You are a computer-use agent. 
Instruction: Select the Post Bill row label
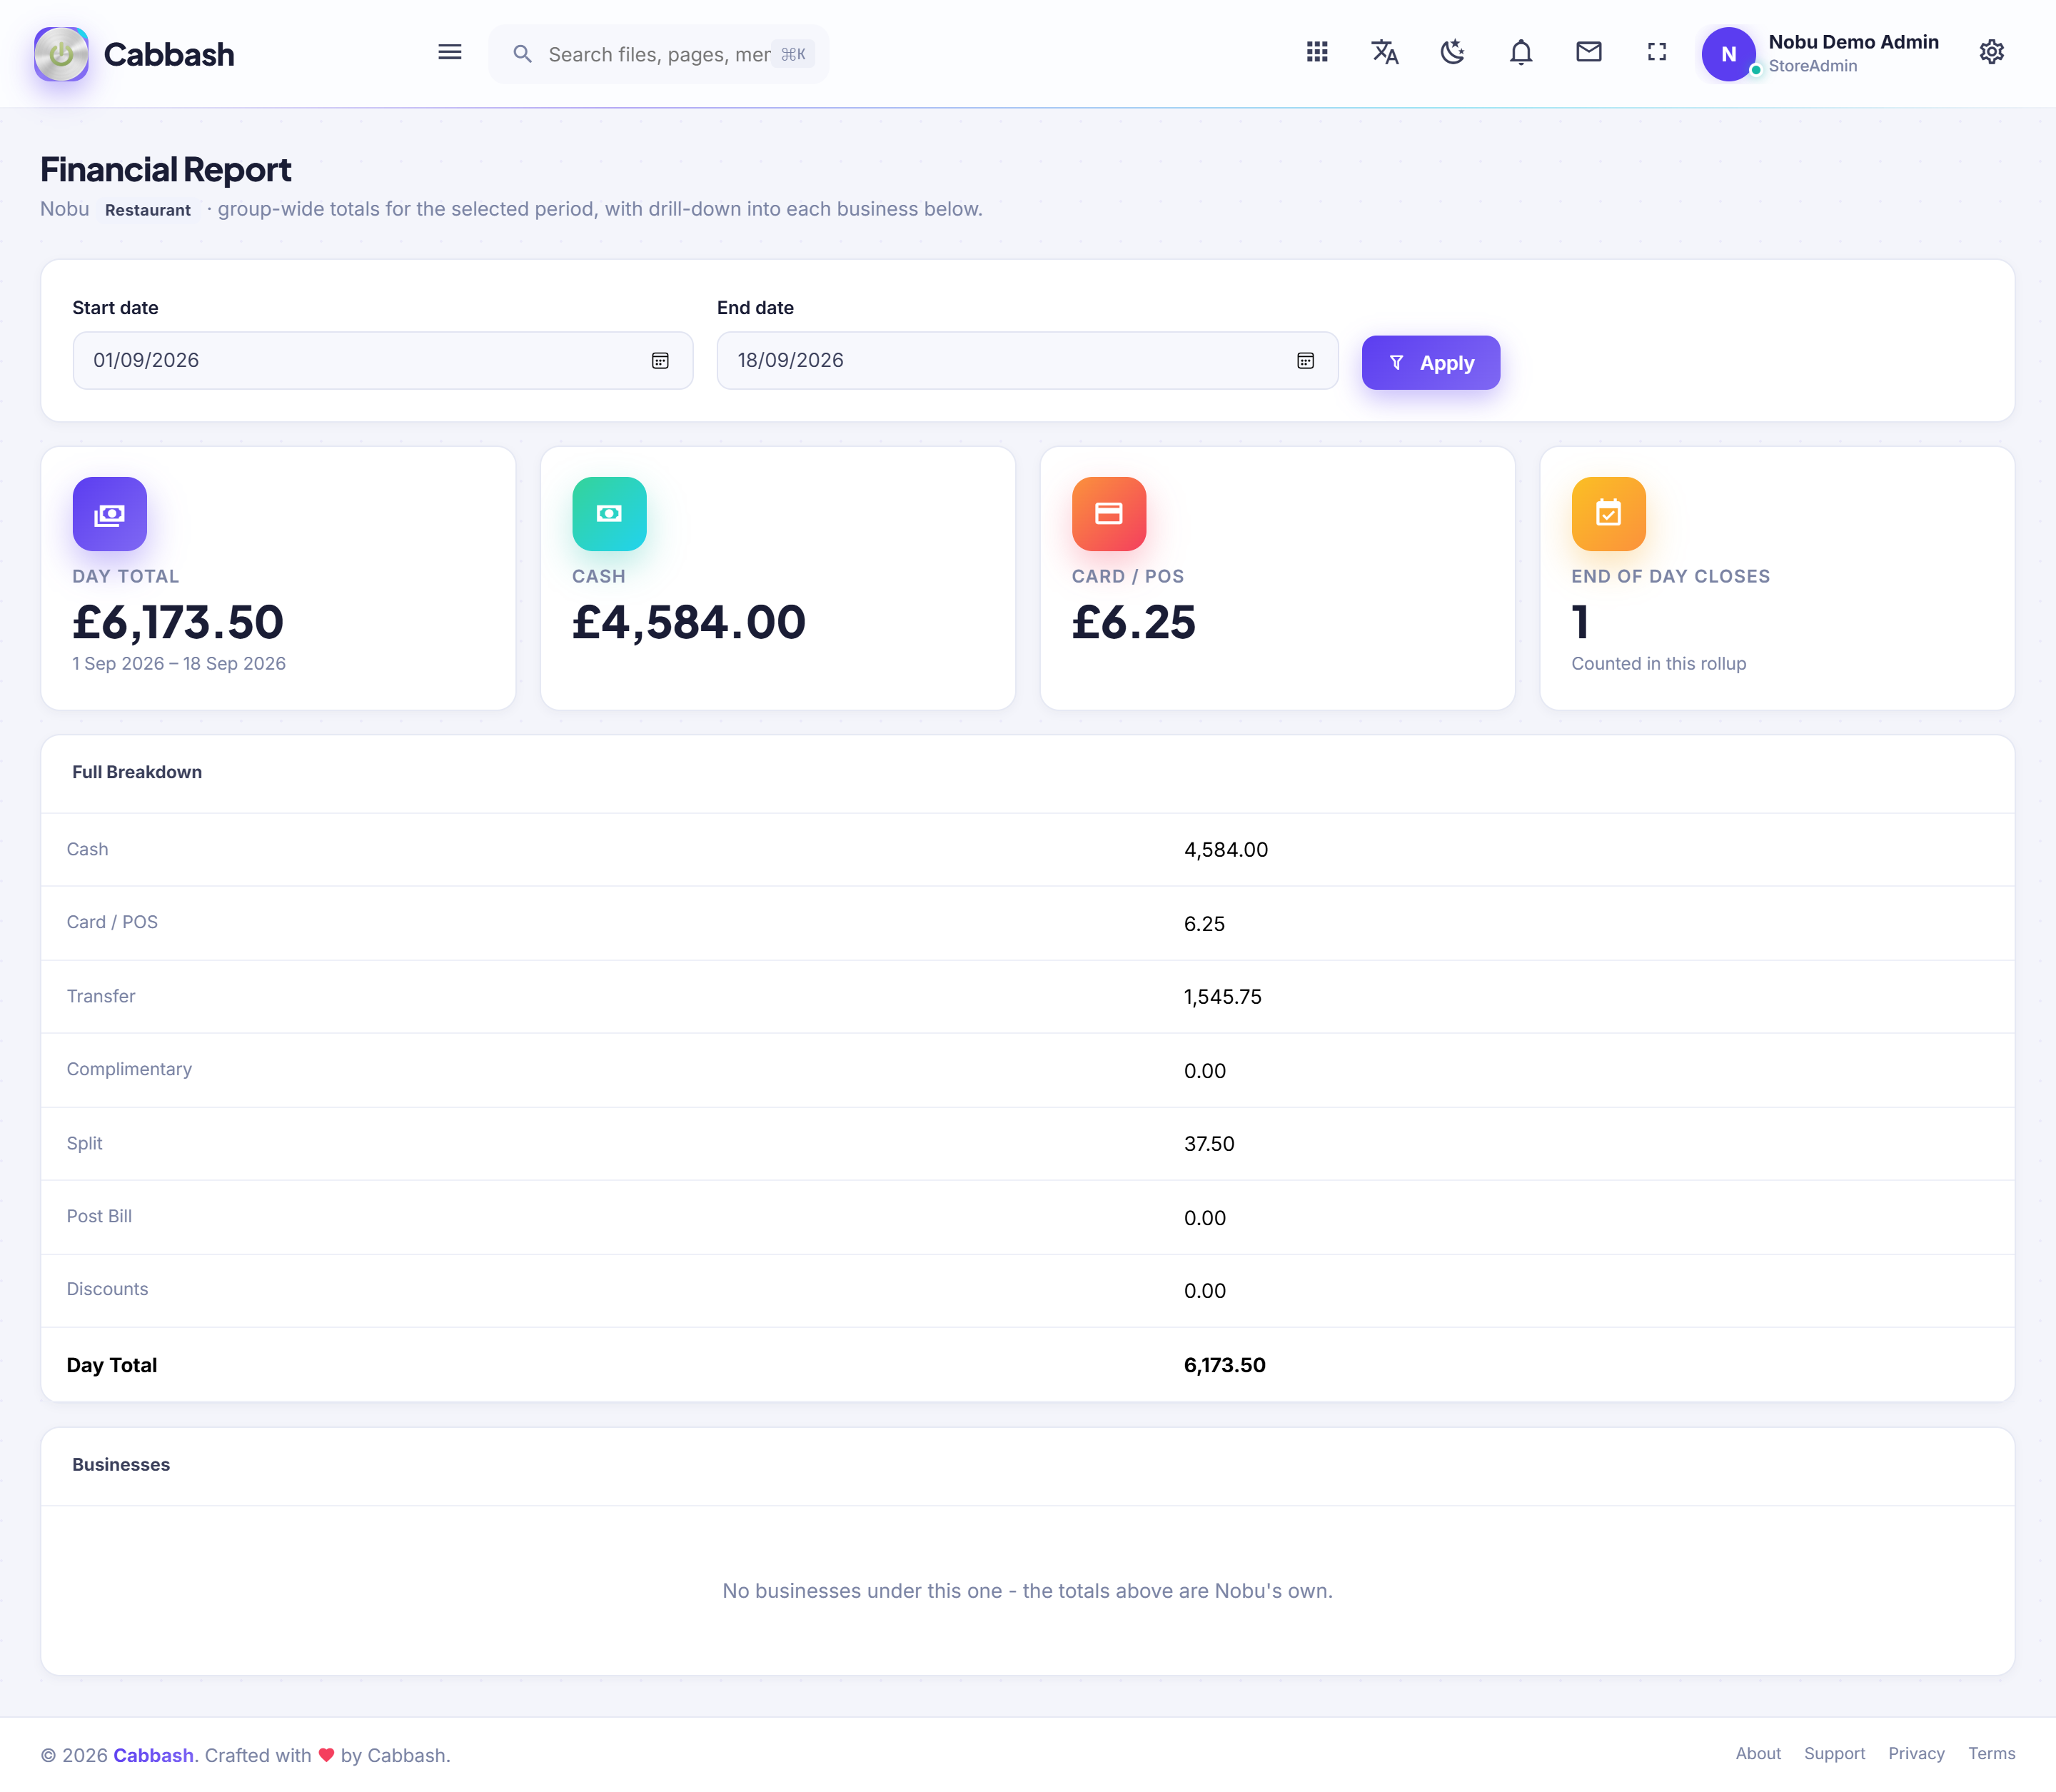tap(99, 1216)
